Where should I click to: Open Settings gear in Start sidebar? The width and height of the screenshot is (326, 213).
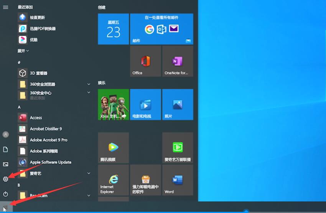coord(6,179)
